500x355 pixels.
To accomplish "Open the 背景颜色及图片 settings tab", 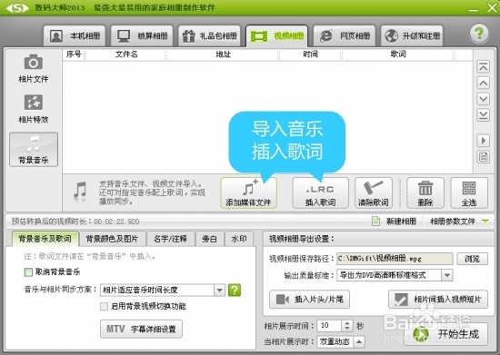I will [x=112, y=239].
